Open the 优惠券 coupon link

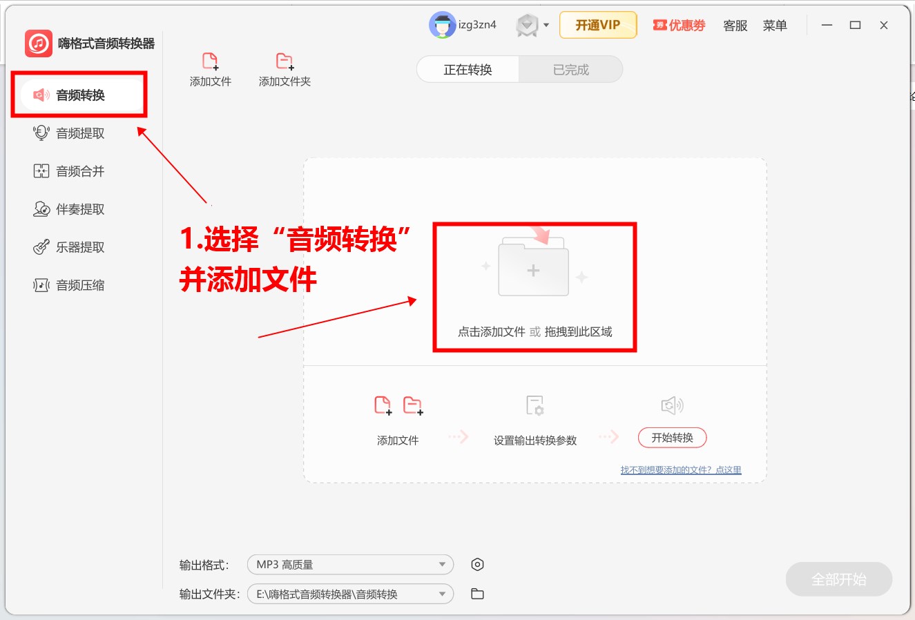680,26
